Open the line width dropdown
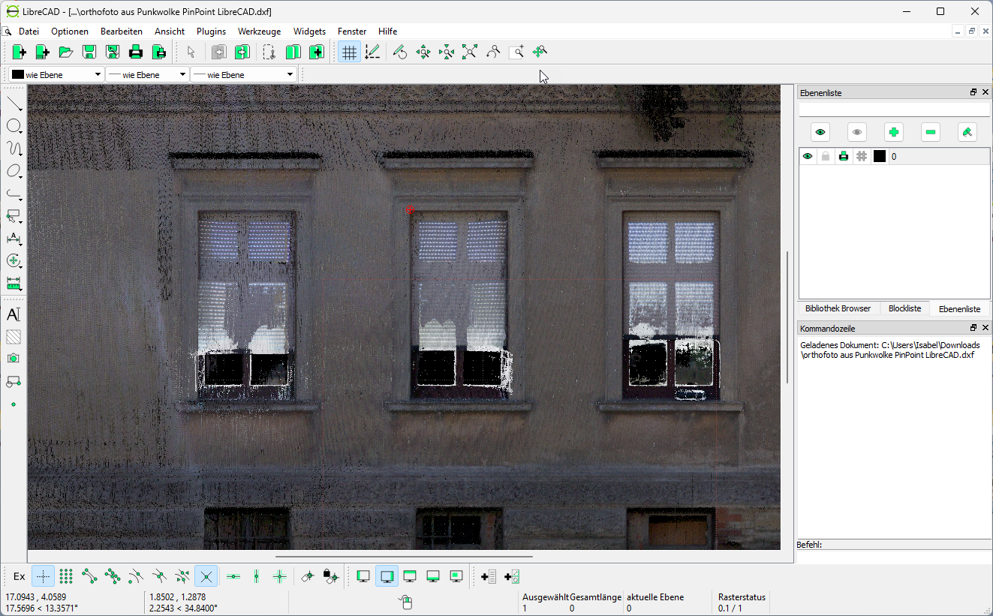993x616 pixels. [146, 75]
